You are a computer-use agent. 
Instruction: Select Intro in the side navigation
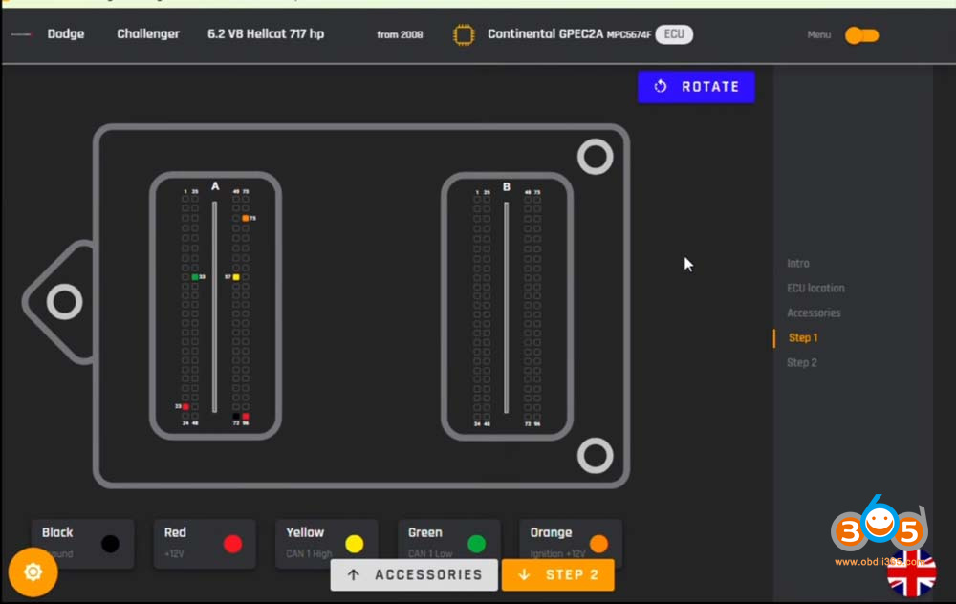798,264
